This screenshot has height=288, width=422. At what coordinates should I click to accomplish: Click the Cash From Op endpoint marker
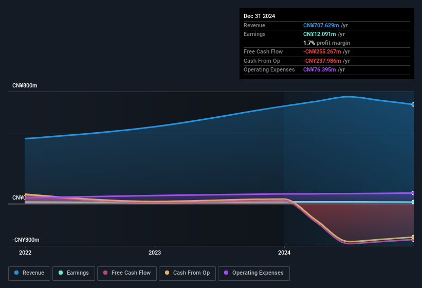pyautogui.click(x=413, y=237)
